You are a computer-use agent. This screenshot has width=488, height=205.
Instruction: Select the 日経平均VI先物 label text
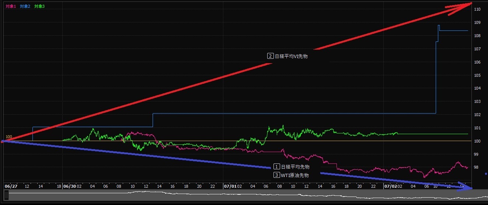tap(291, 56)
